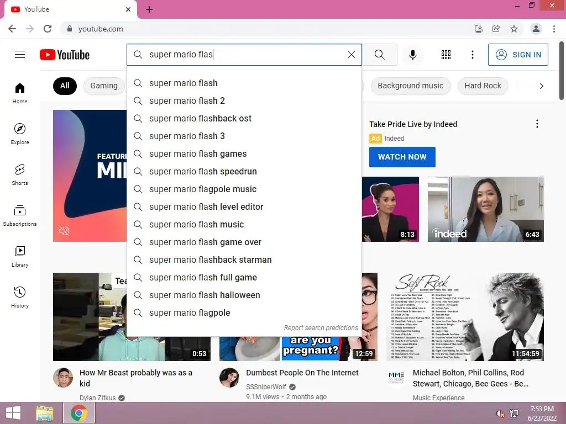
Task: Choose suggestion 'super mario flash'
Action: [244, 83]
